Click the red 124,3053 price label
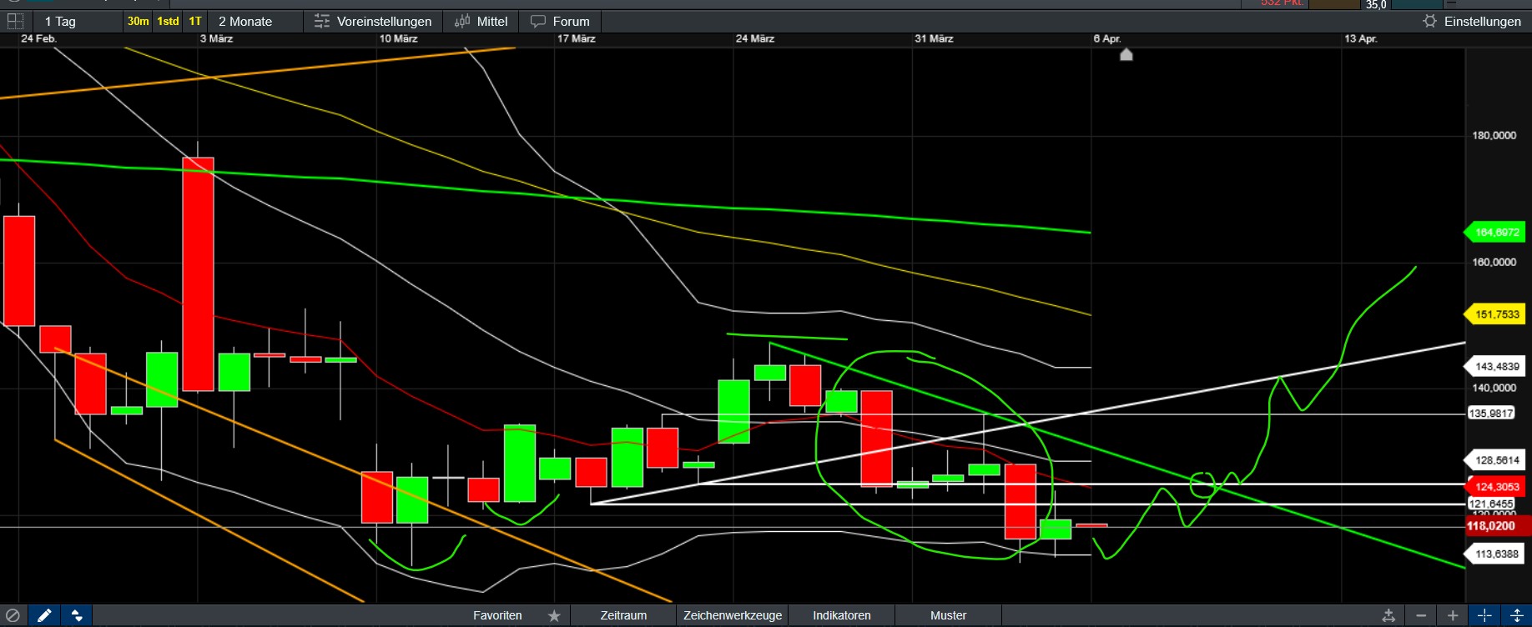 point(1496,487)
